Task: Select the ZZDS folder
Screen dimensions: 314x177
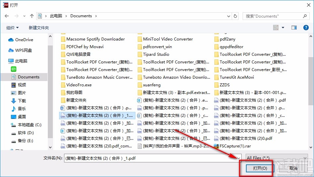Action: (x=222, y=85)
